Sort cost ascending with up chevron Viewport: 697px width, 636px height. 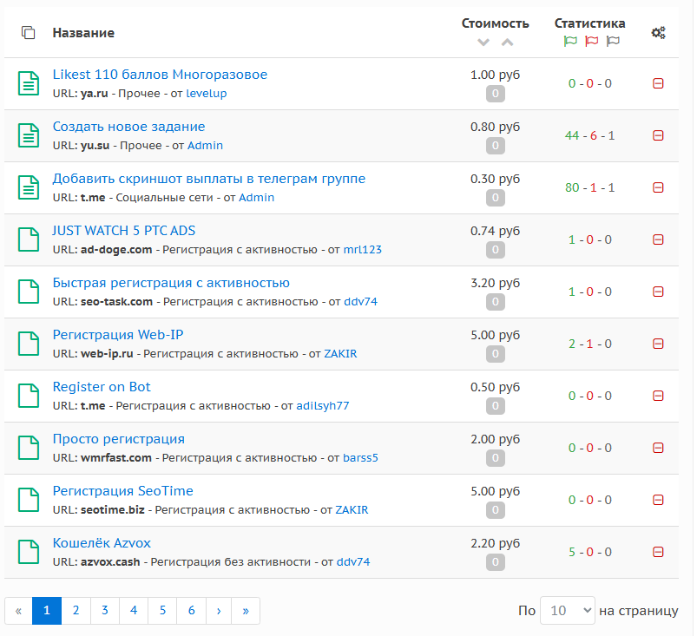click(x=507, y=43)
